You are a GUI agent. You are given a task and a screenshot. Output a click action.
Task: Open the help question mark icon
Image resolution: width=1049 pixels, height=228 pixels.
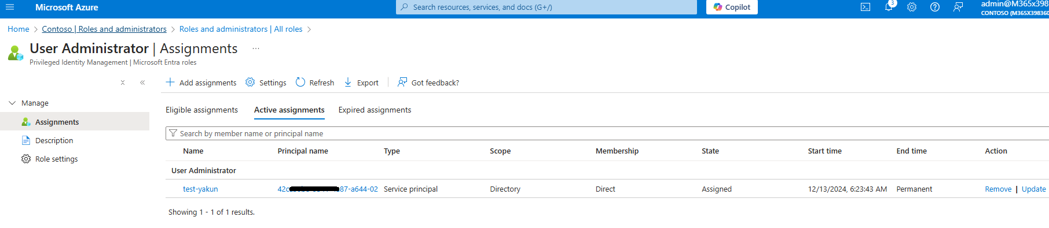[x=935, y=7]
